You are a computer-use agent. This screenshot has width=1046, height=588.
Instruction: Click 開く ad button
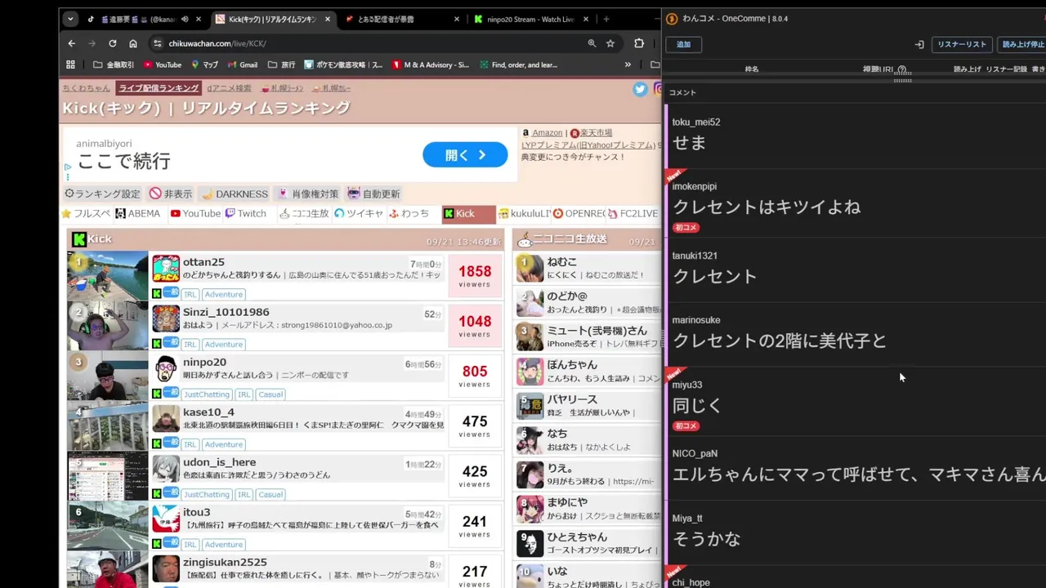tap(465, 155)
